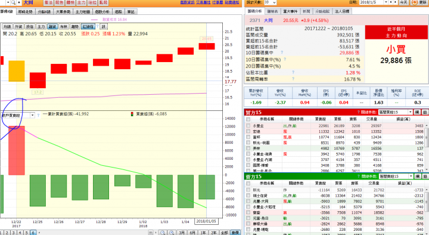Toggle the 融資 chart overlay

(x=52, y=27)
